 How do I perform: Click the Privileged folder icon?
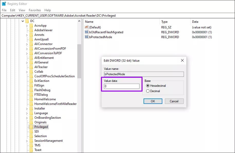point(31,127)
